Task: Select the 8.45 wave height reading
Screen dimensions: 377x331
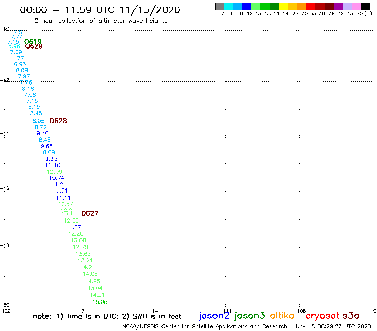Action: 36,113
